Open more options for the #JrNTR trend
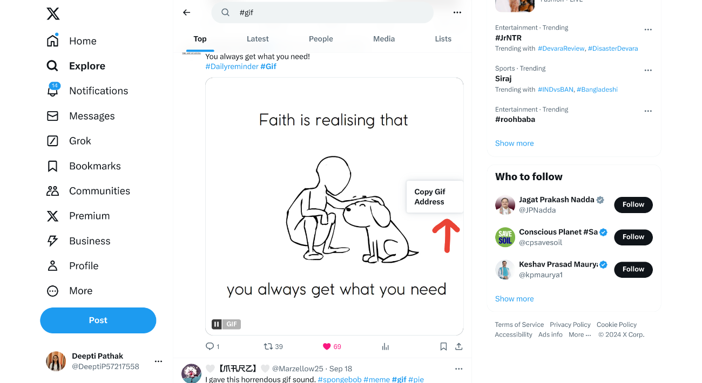Viewport: 702px width, 383px height. click(648, 29)
